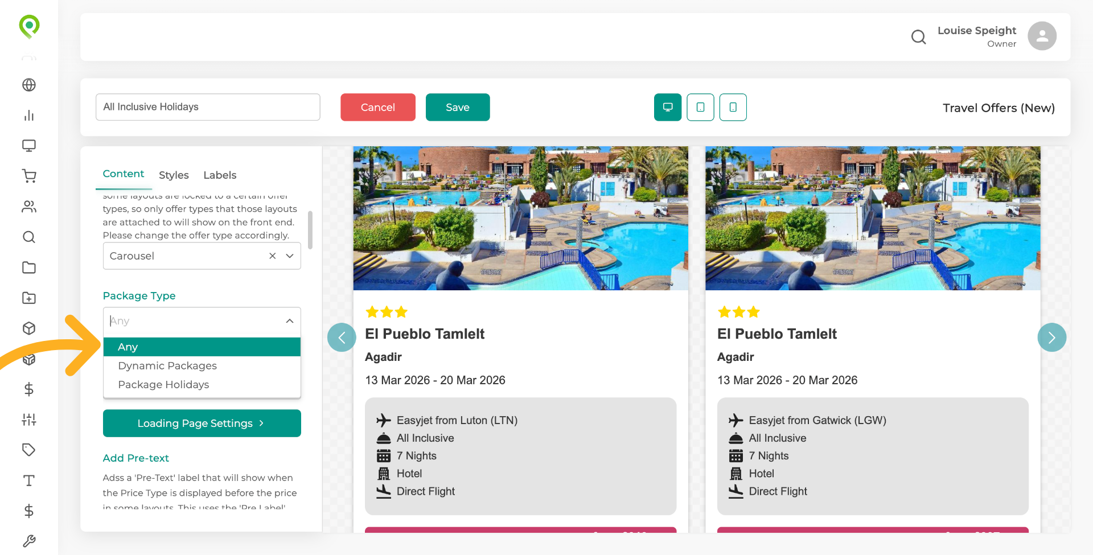Open the users/customers icon in sidebar
Screen dimensions: 1093x555
tap(29, 207)
